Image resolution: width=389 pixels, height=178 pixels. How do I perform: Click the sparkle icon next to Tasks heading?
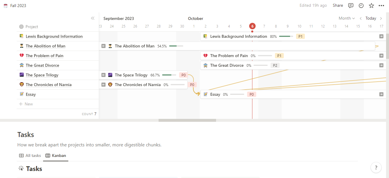[x=21, y=168]
